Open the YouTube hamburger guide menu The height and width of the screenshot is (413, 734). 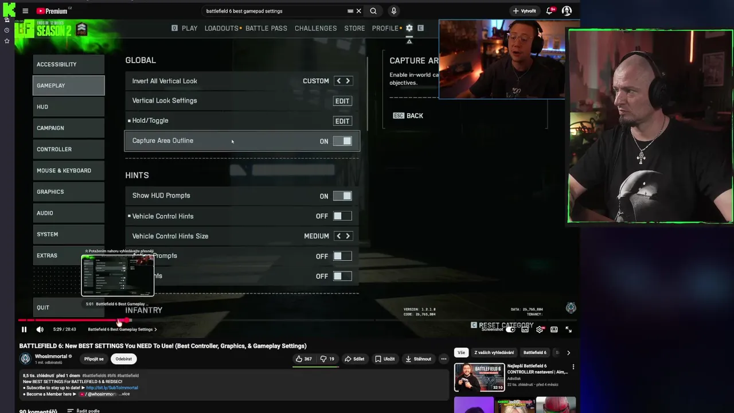point(25,11)
